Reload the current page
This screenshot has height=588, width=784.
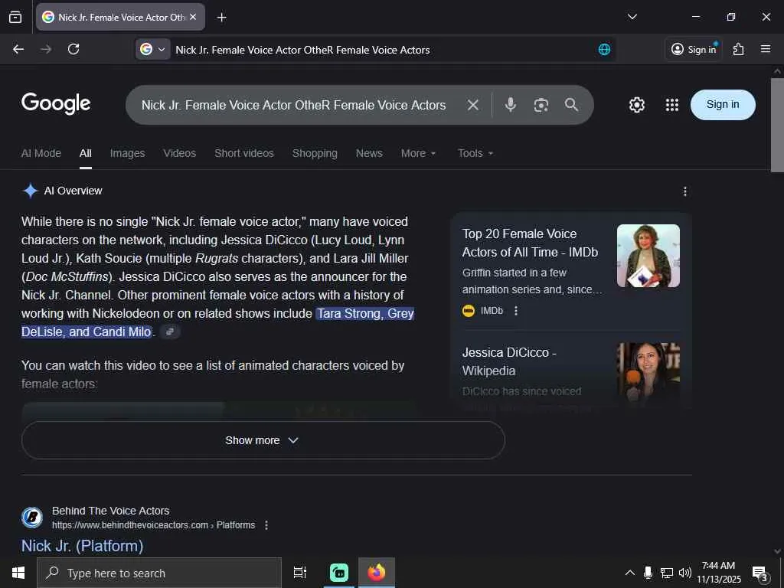point(73,49)
